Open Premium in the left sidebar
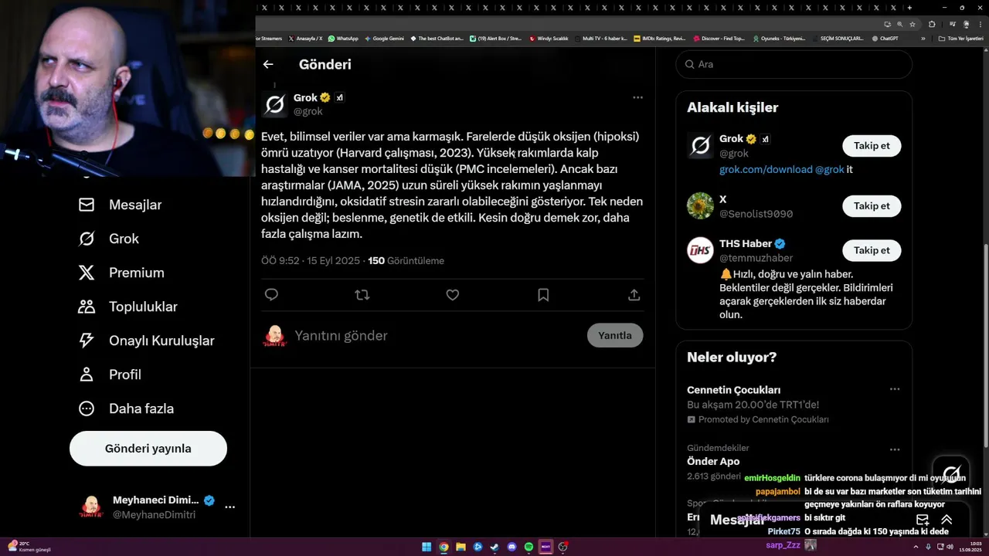The image size is (989, 556). tap(121, 273)
